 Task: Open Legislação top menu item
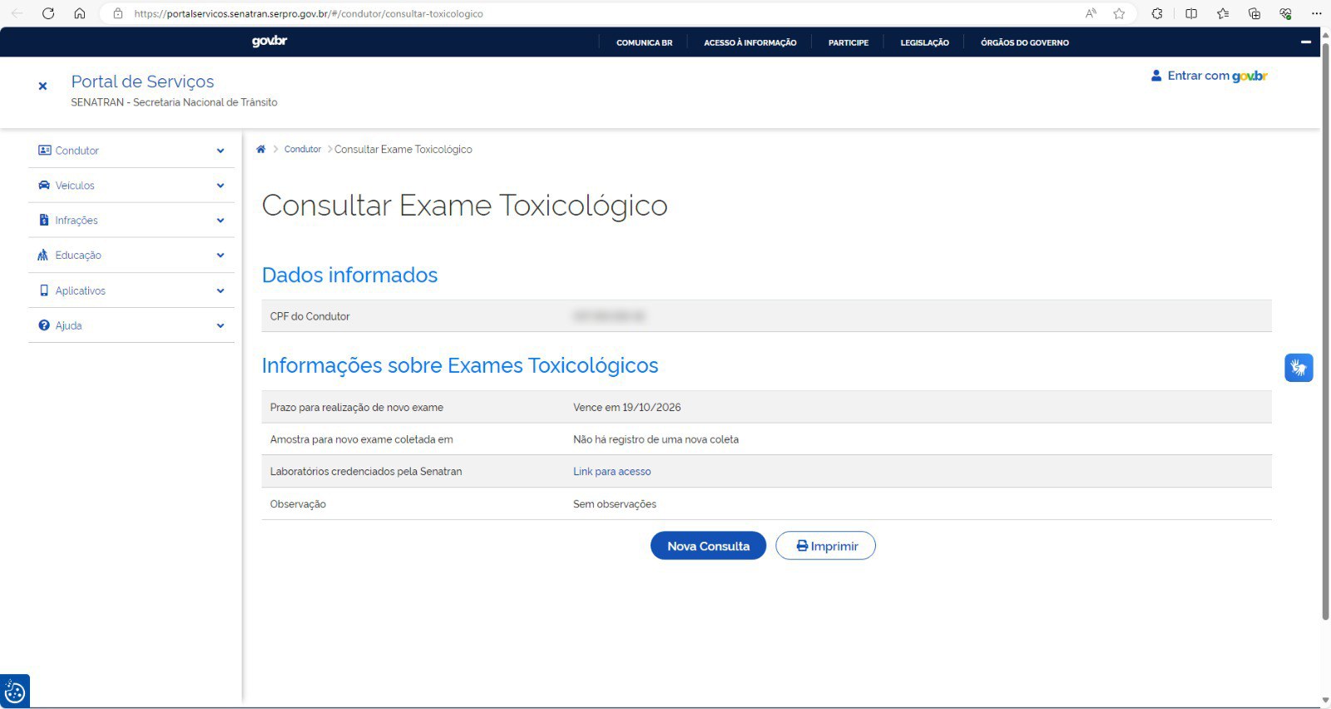[x=924, y=42]
